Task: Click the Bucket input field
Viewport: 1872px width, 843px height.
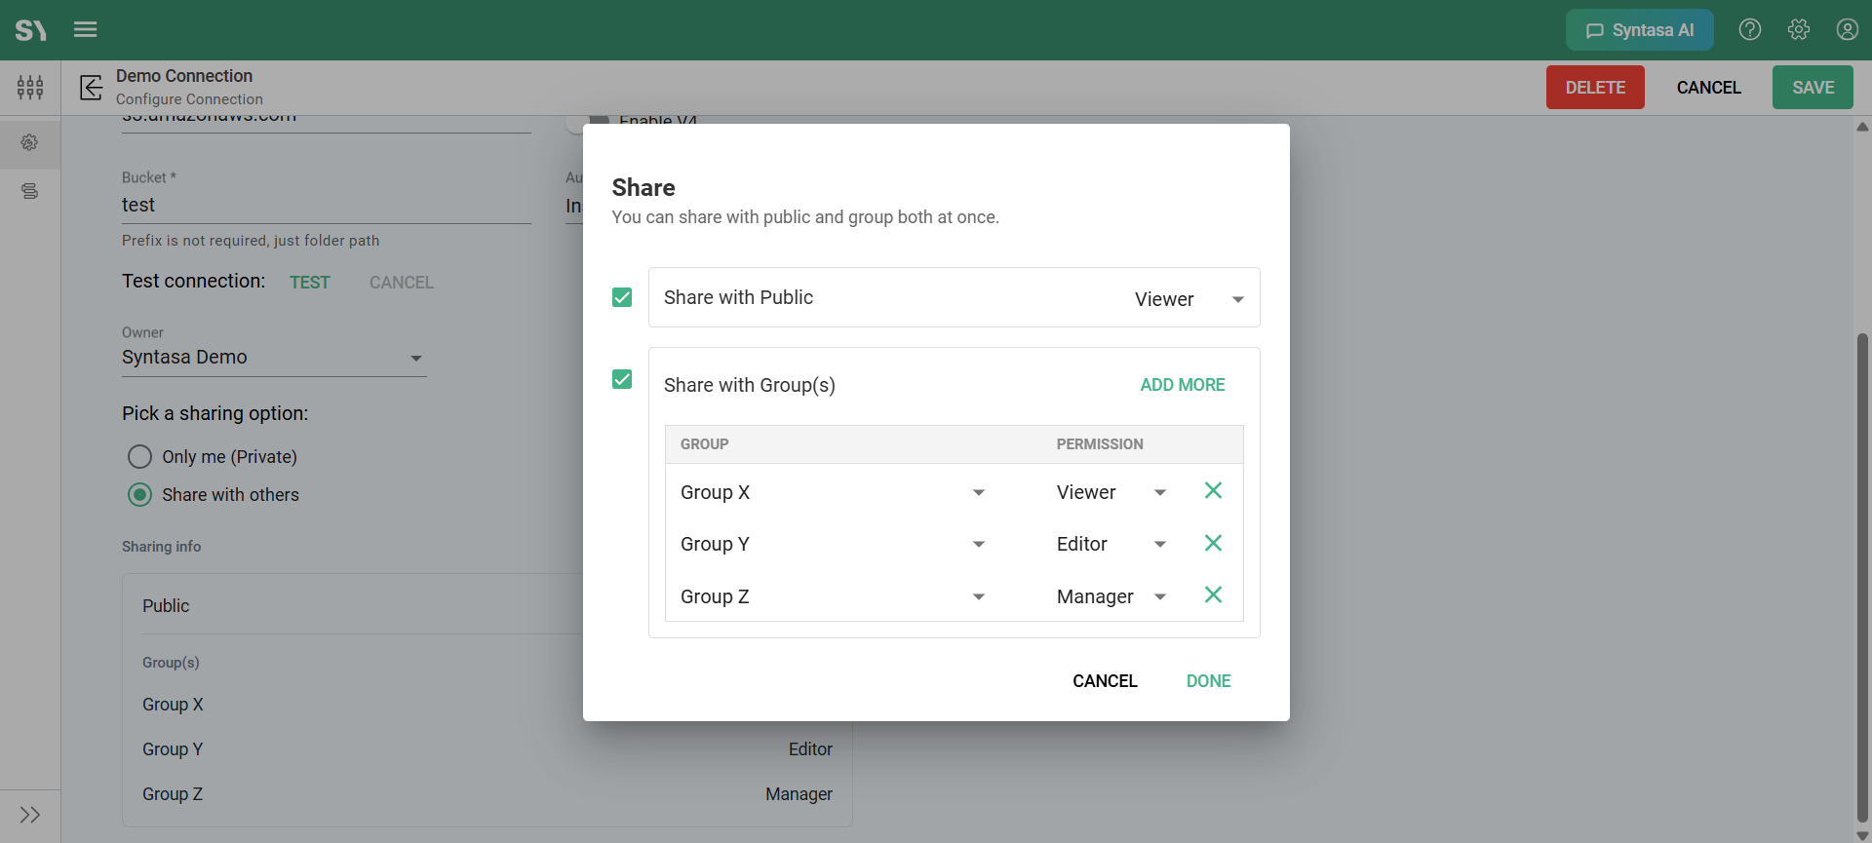Action: click(327, 206)
